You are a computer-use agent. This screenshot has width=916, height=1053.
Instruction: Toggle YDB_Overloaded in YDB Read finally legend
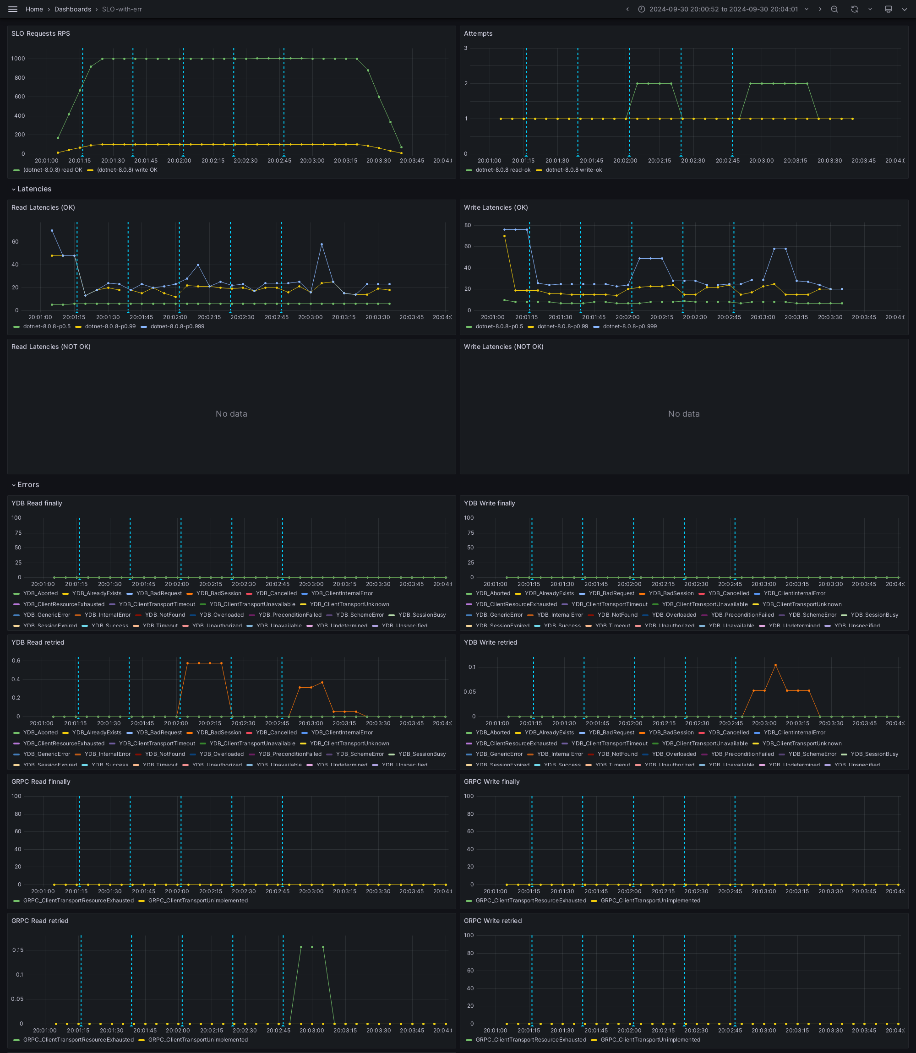[221, 615]
